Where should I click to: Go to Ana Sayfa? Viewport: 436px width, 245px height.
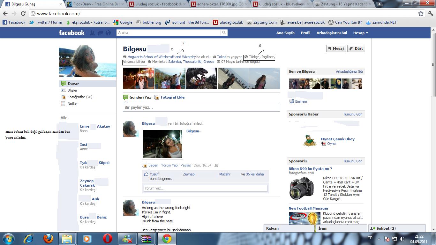tap(285, 33)
